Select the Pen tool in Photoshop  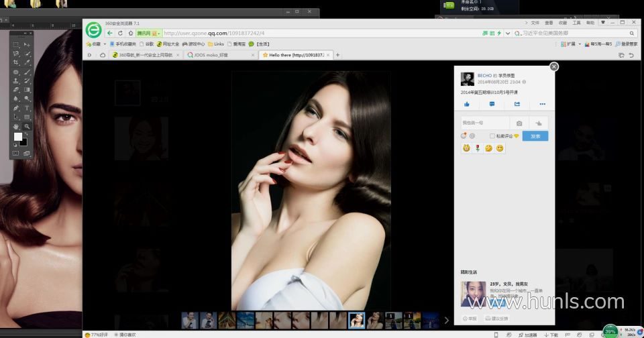pos(15,108)
